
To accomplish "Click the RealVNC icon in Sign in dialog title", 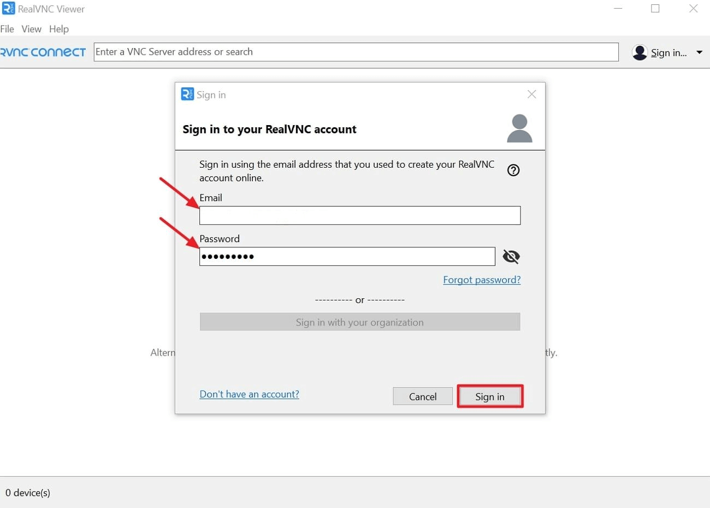I will tap(187, 94).
